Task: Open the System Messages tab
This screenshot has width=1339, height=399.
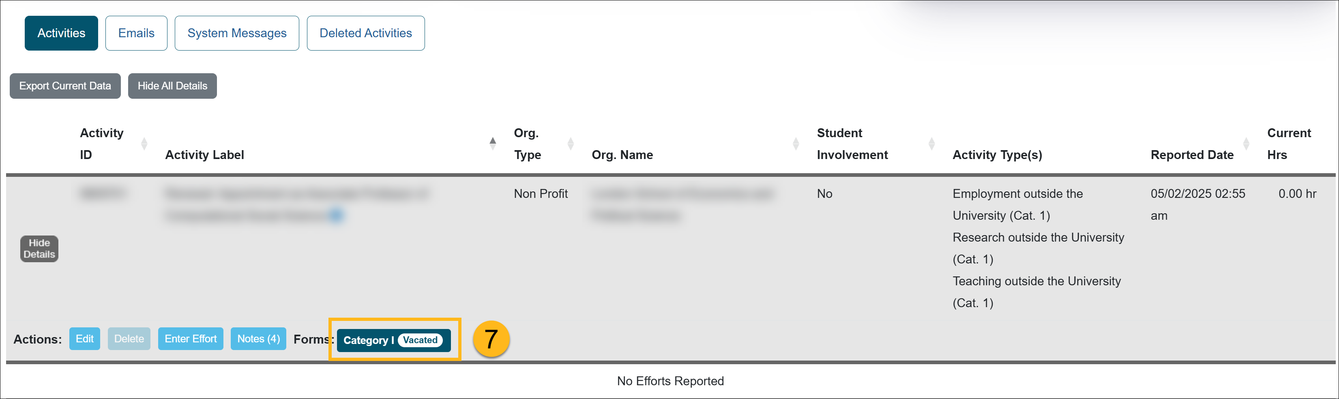Action: pyautogui.click(x=236, y=33)
